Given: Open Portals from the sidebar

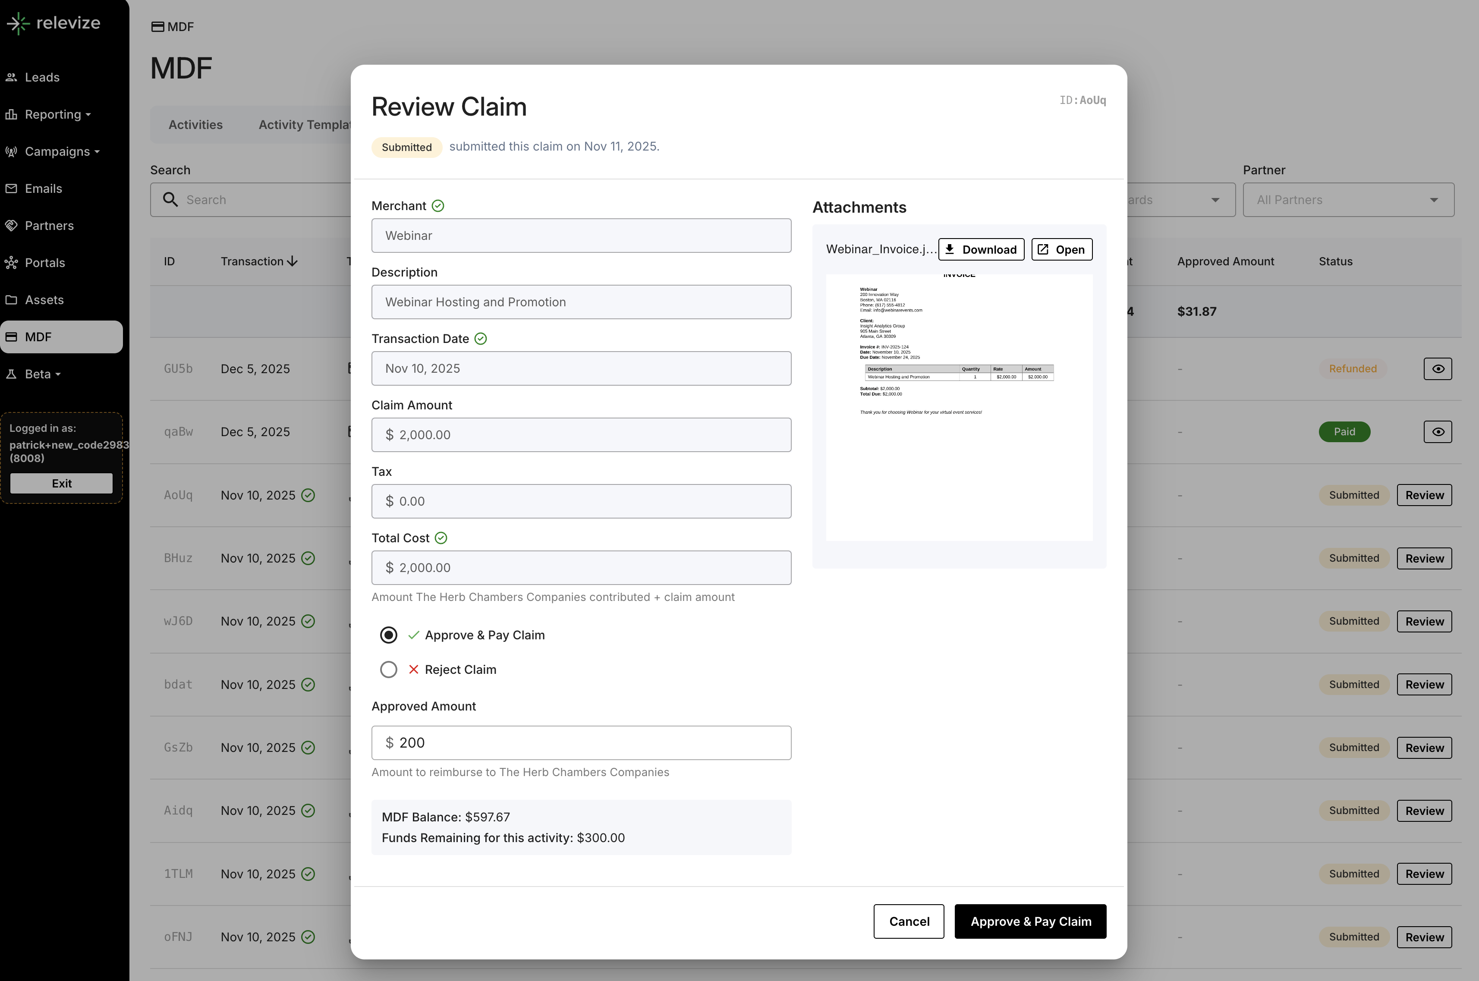Looking at the screenshot, I should (44, 263).
